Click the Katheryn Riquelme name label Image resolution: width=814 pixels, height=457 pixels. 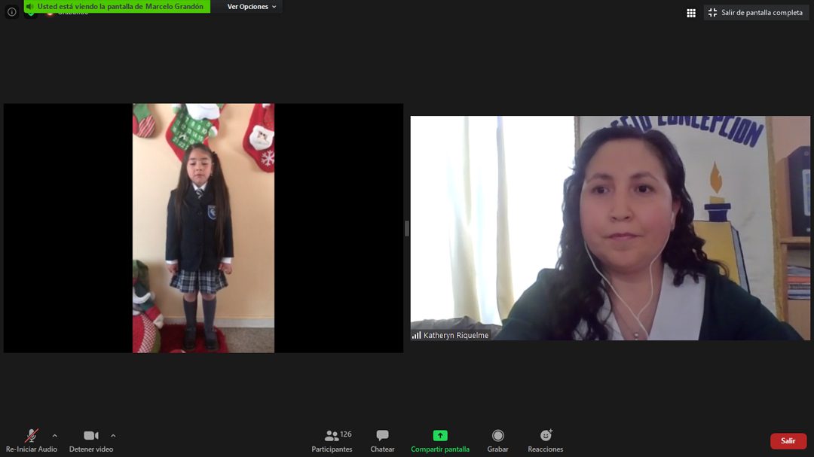pyautogui.click(x=456, y=335)
